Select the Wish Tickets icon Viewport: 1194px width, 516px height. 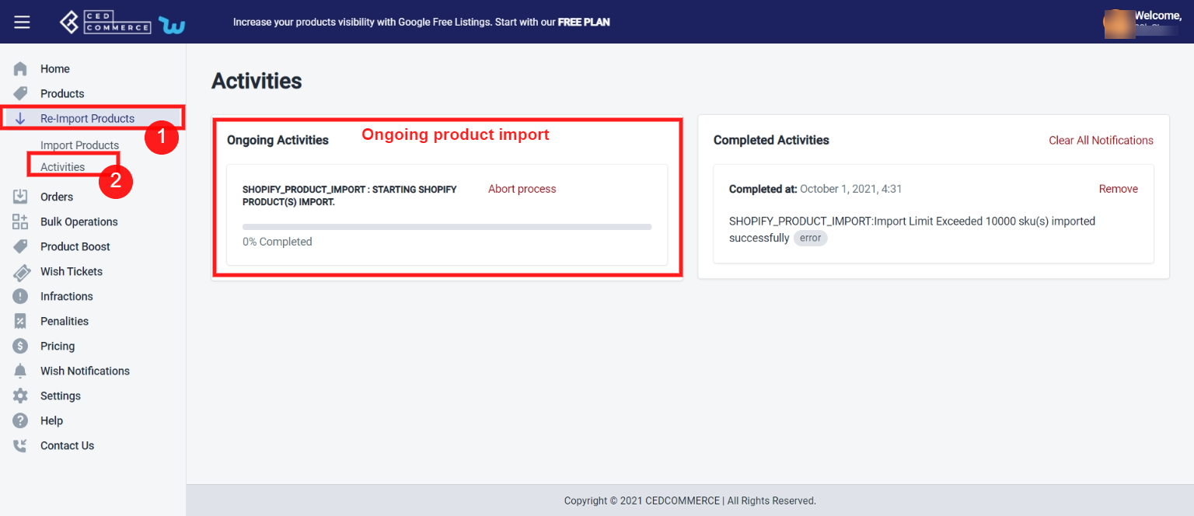(x=21, y=271)
